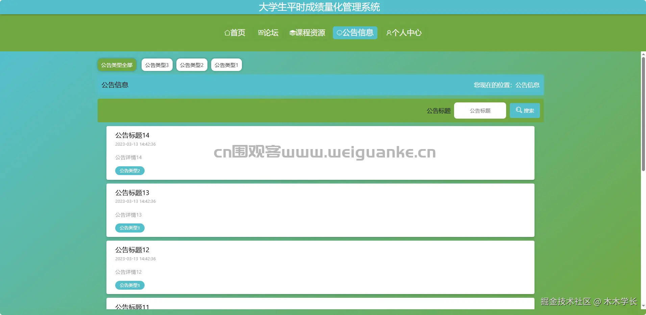Image resolution: width=646 pixels, height=315 pixels.
Task: Click the course resources icon beside 课程资源
Action: (x=292, y=33)
